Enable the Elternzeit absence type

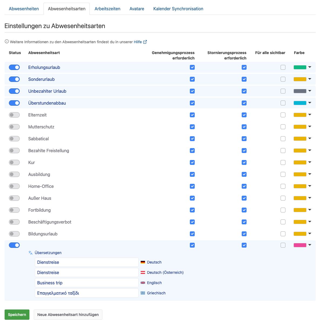coord(14,115)
